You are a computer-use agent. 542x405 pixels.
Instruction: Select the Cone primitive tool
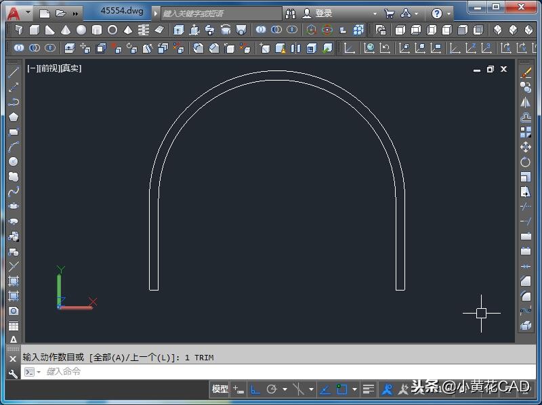pyautogui.click(x=64, y=30)
